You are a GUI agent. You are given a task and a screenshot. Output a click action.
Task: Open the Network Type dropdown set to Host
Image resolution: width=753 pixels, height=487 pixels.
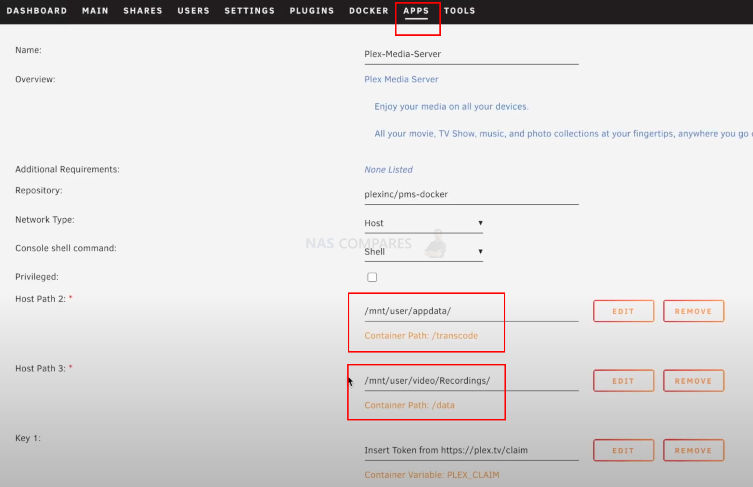pos(423,223)
